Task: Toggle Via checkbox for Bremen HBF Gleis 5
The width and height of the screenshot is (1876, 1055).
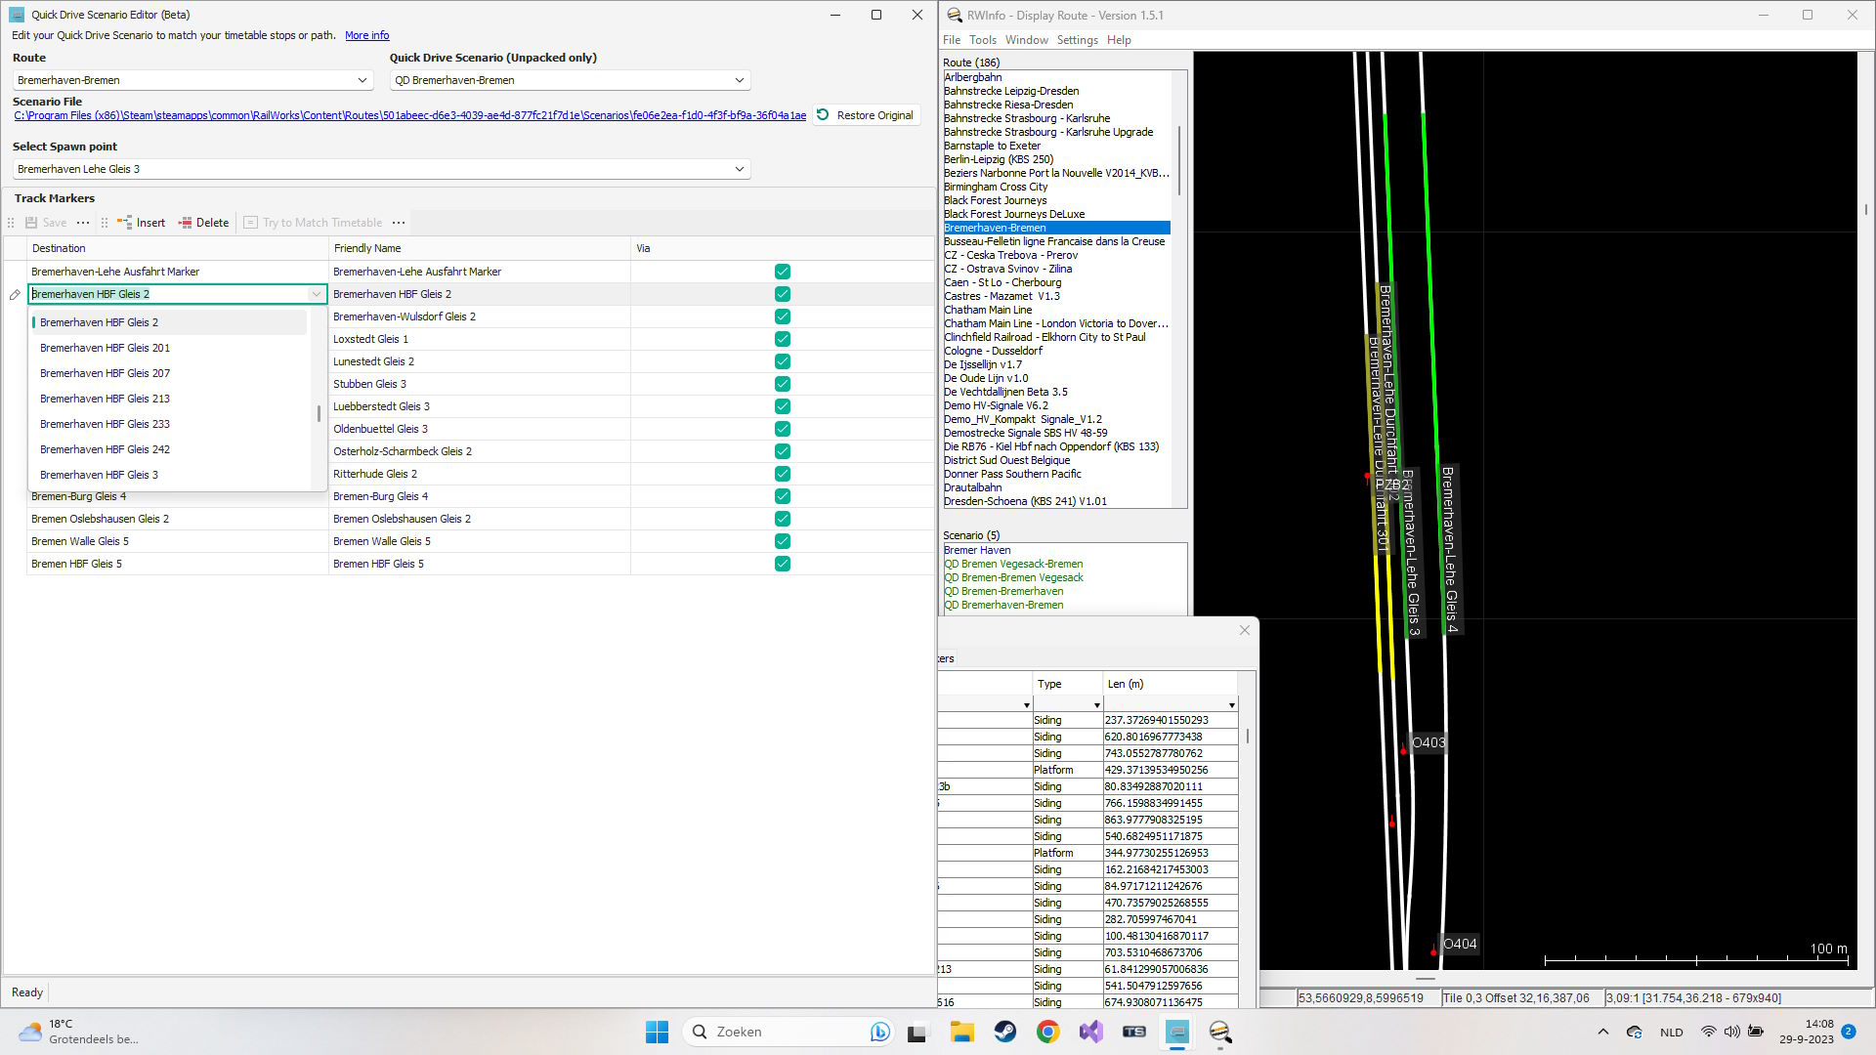Action: tap(783, 564)
